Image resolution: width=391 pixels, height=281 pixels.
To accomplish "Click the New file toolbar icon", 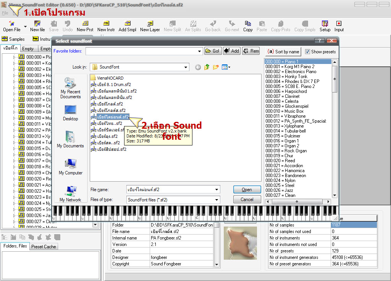I will 37,26.
